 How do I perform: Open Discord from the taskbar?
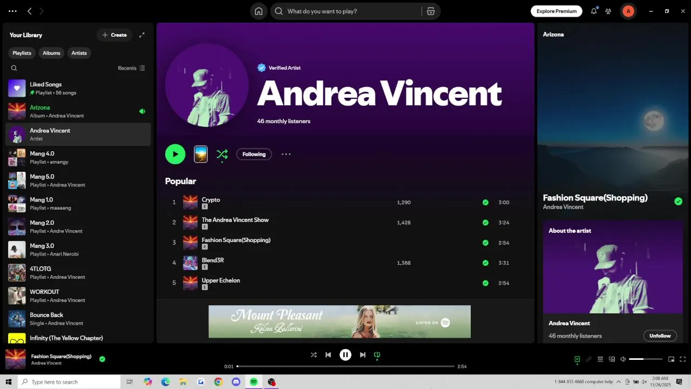coord(236,382)
